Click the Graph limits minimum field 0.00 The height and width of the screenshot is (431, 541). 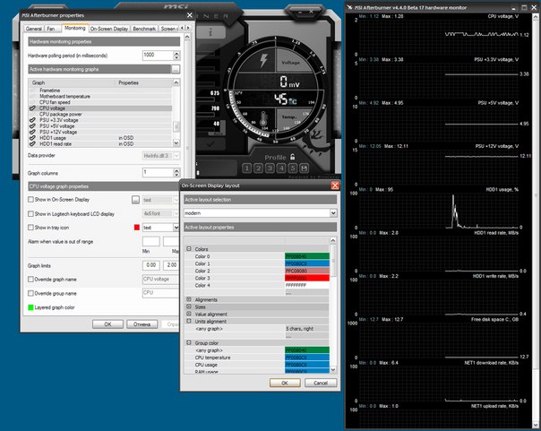(151, 265)
